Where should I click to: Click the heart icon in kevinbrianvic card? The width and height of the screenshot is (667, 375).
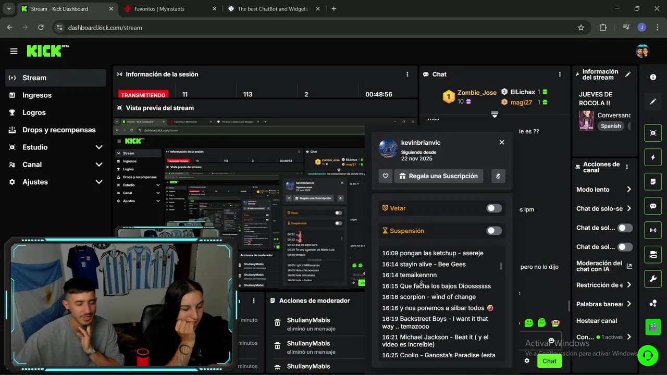[x=386, y=176]
